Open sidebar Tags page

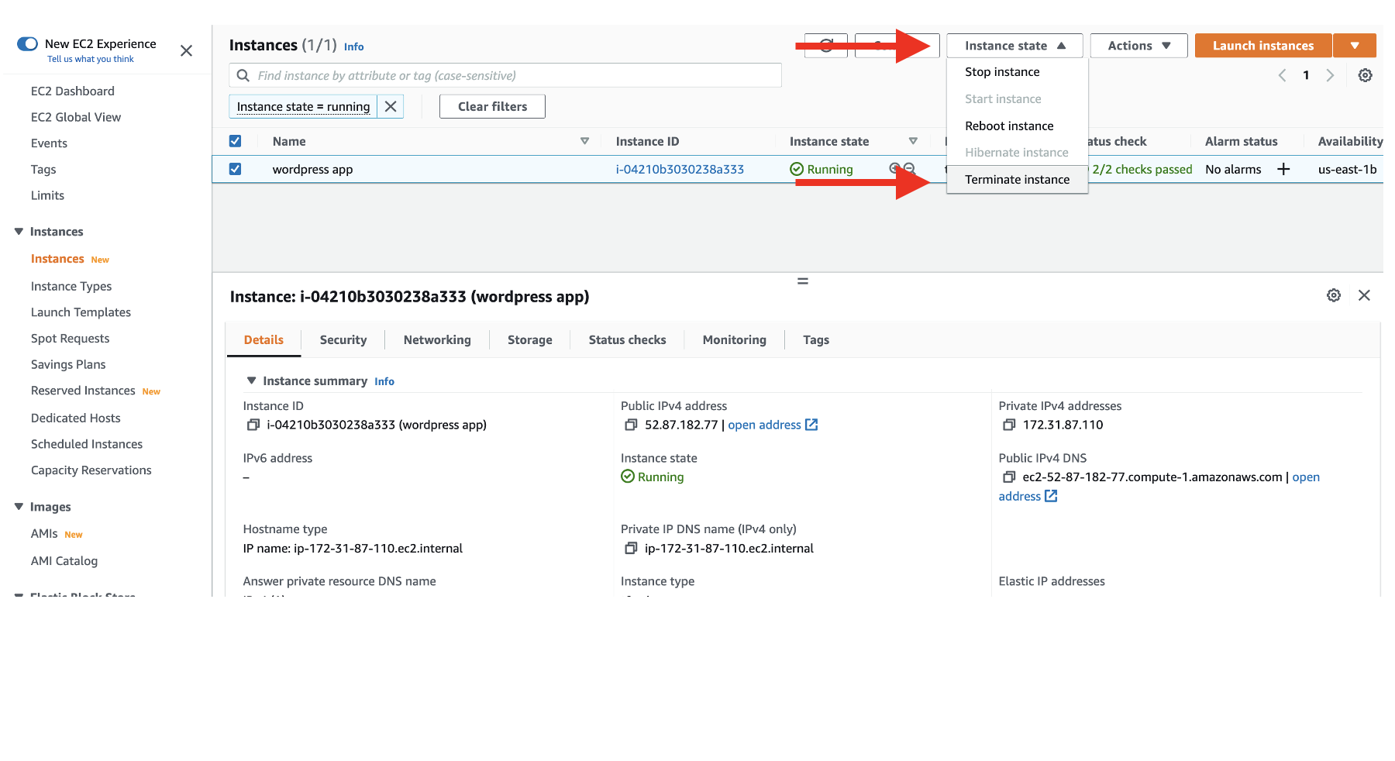point(43,169)
